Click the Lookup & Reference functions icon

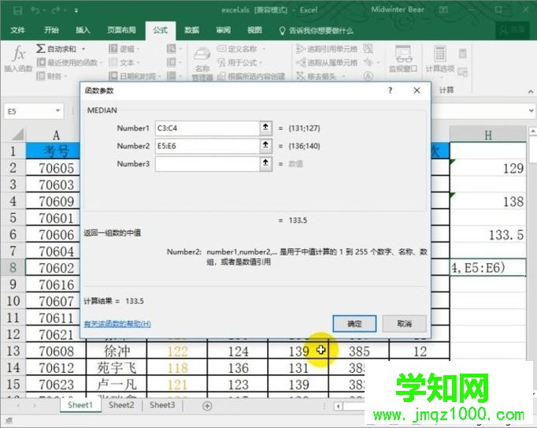point(171,49)
